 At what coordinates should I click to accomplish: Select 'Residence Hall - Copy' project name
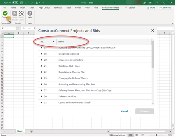click(69, 66)
